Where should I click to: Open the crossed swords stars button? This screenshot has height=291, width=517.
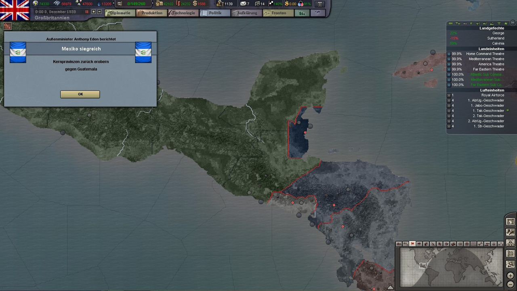[x=511, y=243]
